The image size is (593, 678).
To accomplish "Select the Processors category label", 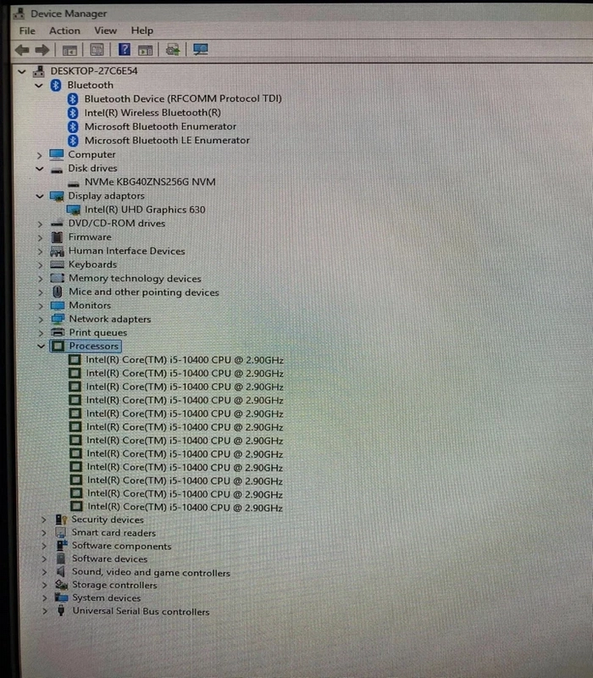I will click(94, 346).
